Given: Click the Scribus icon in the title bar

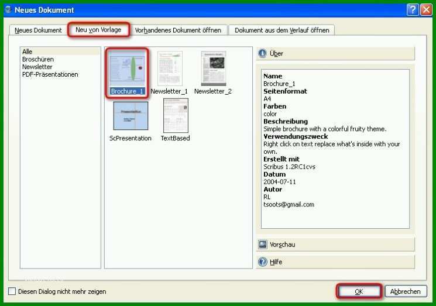Looking at the screenshot, I should pos(8,10).
